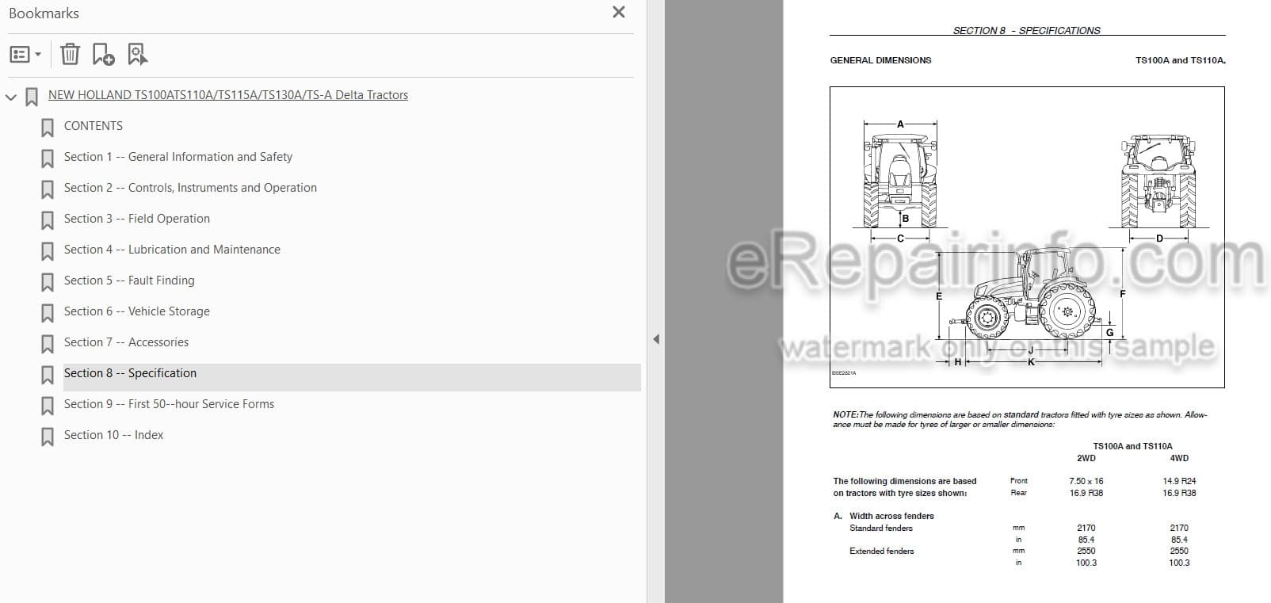Click bookmark icon beside Section 7

coord(48,344)
